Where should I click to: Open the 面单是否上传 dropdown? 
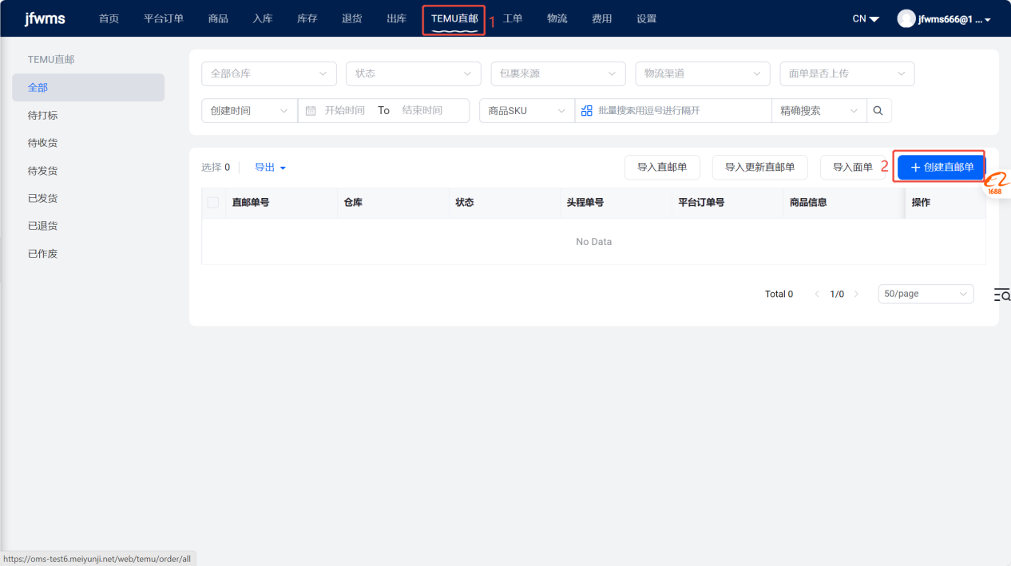847,73
